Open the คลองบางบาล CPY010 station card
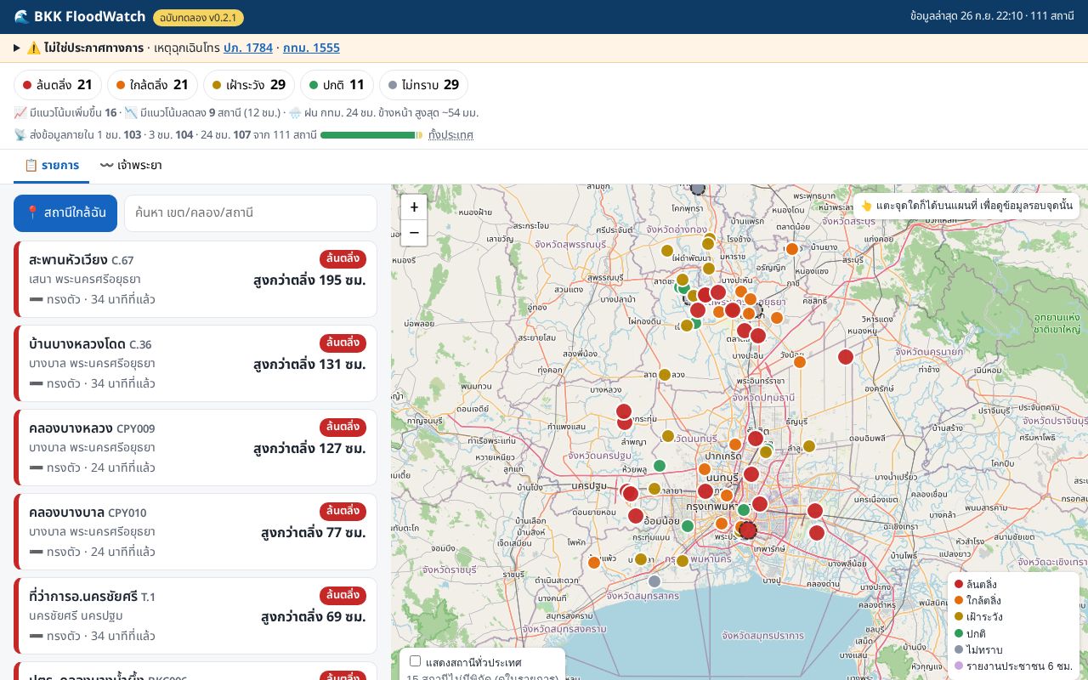Image resolution: width=1088 pixels, height=680 pixels. pyautogui.click(x=195, y=531)
